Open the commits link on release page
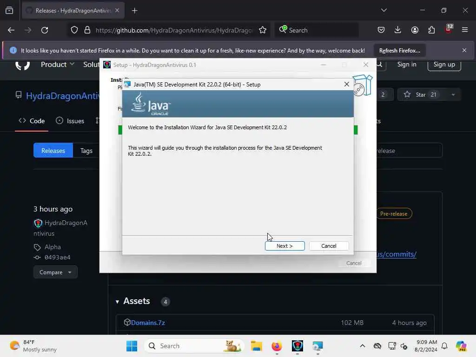The width and height of the screenshot is (476, 357). pos(397,254)
